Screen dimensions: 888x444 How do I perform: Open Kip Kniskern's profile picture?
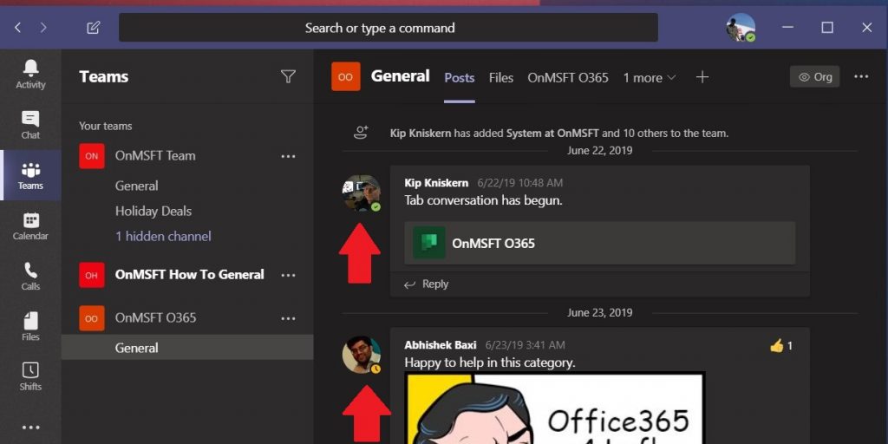362,193
